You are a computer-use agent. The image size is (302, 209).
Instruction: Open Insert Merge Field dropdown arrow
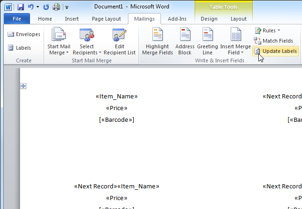tap(242, 52)
